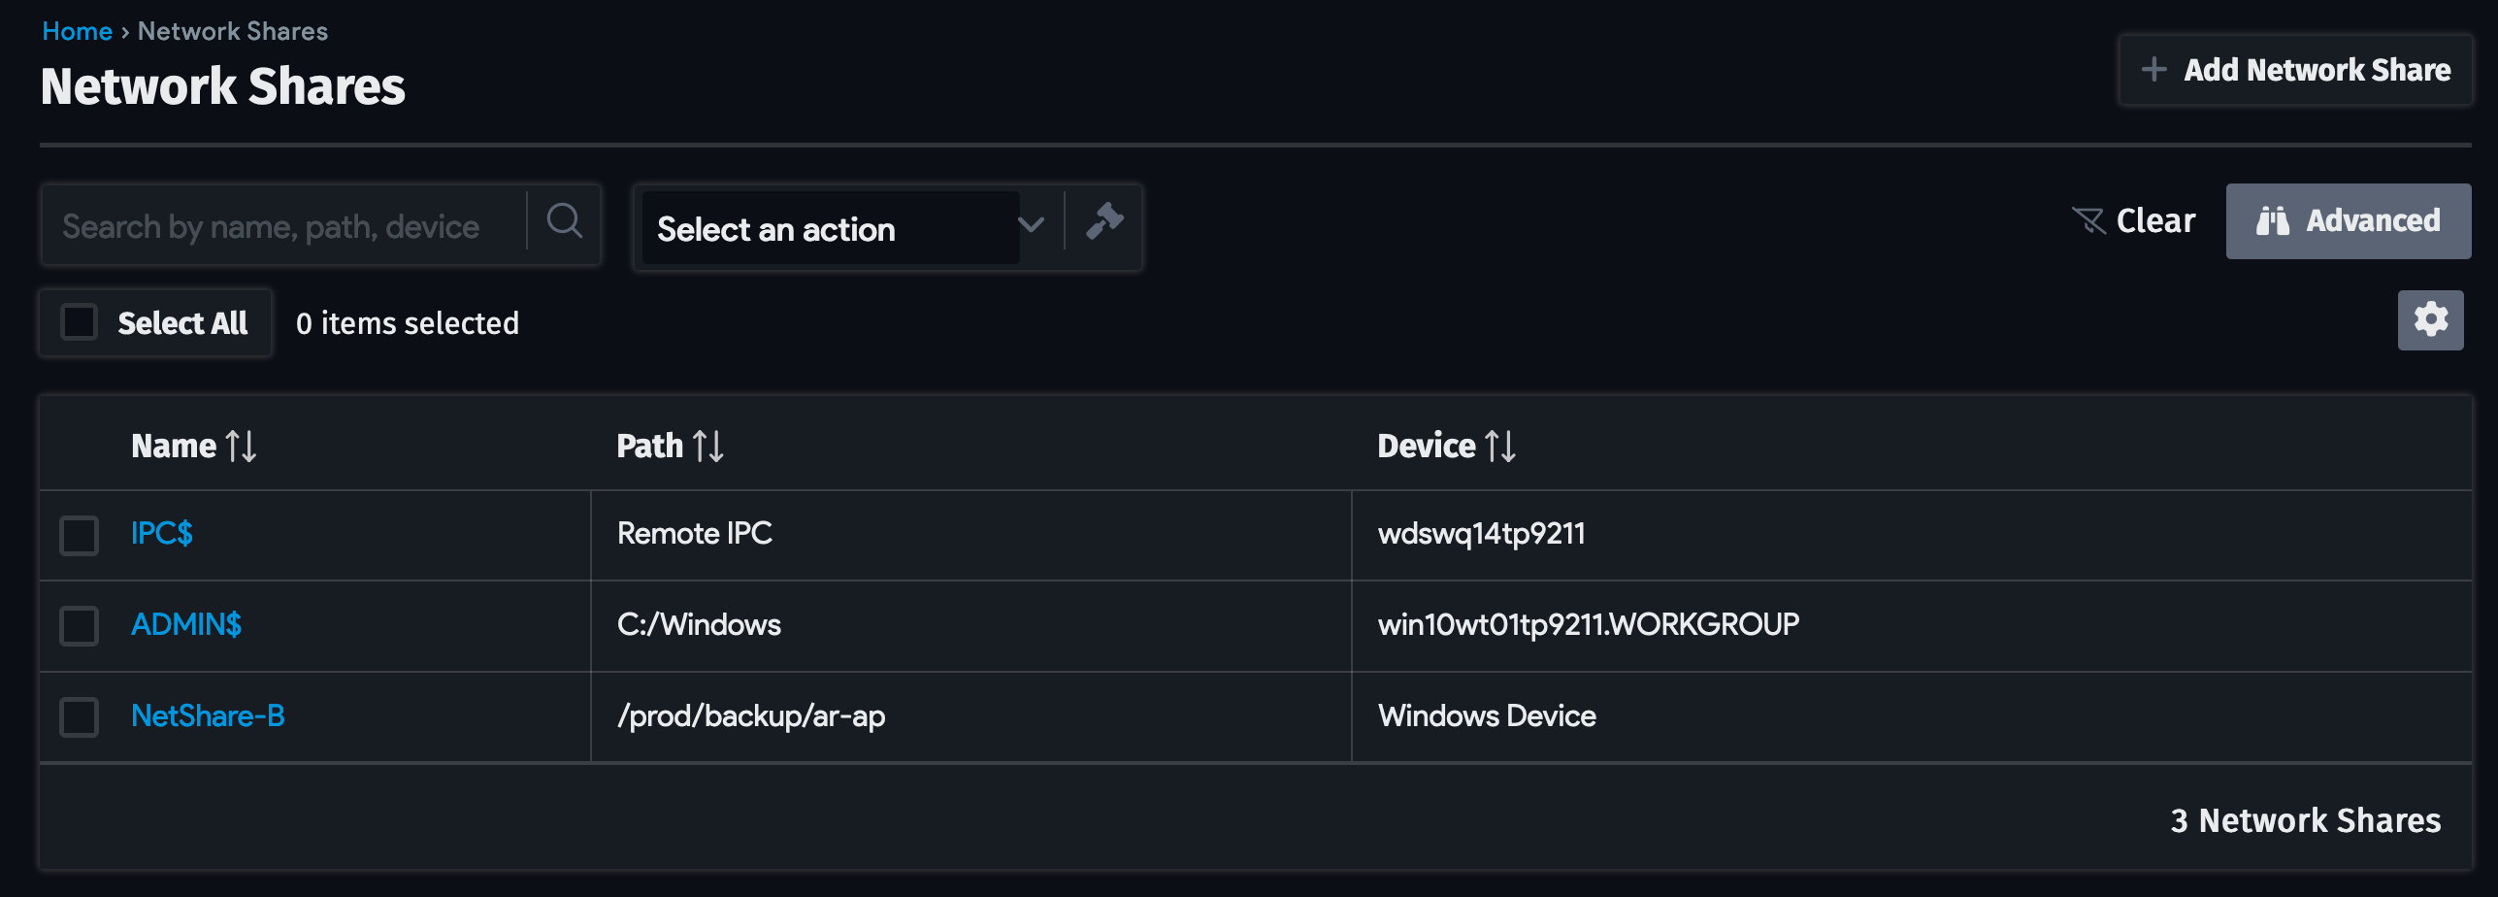Click the Network Shares breadcrumb item
2498x897 pixels.
coord(231,30)
